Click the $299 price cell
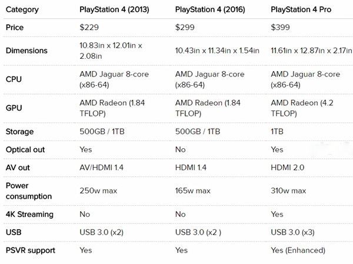 (185, 28)
